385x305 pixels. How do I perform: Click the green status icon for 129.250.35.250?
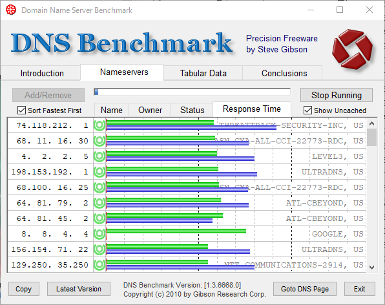99,265
